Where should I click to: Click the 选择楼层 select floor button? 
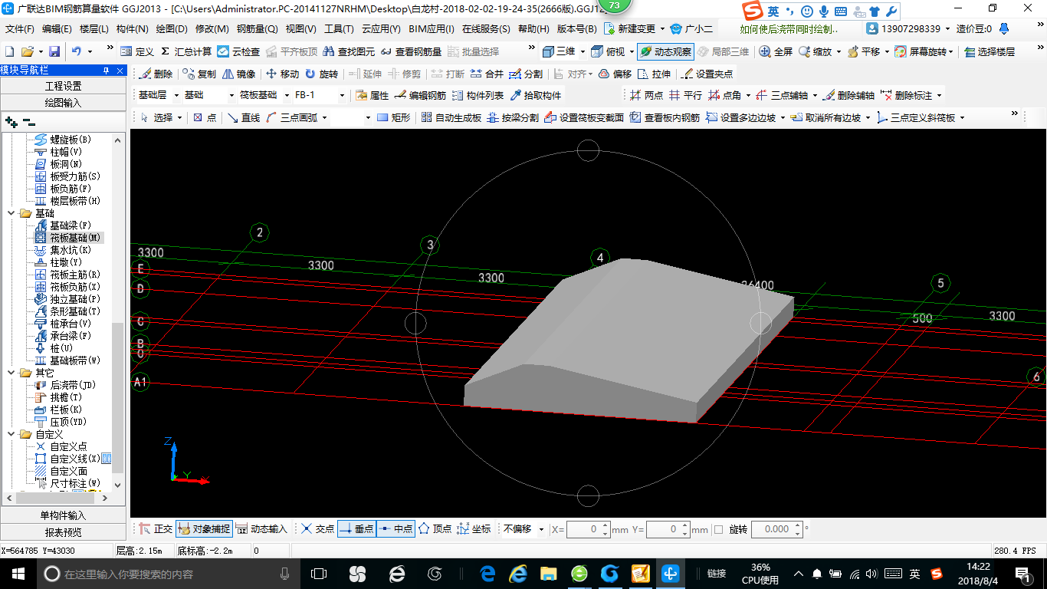point(990,51)
